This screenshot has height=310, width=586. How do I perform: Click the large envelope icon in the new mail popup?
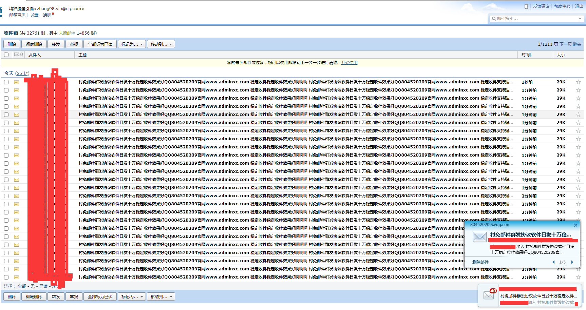click(x=479, y=237)
